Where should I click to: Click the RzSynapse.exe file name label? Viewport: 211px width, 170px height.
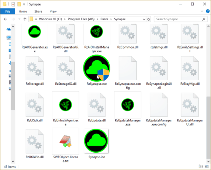point(97,84)
